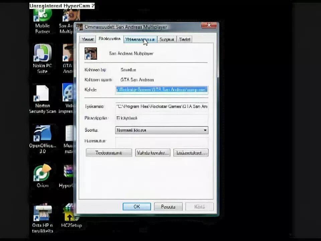Image resolution: width=321 pixels, height=241 pixels.
Task: Select the HP printer supplies desktop shortcut
Action: tap(42, 218)
